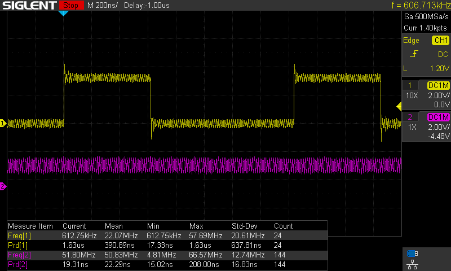Toggle channel 1 DC1M coupling badge
451x271 pixels.
coord(439,85)
